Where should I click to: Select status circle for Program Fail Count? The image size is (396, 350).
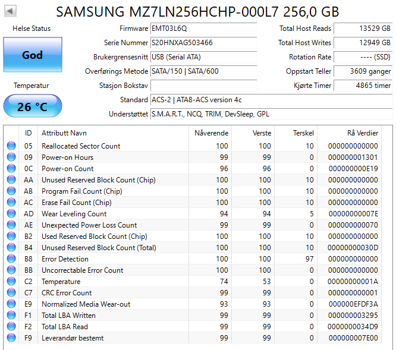click(x=11, y=191)
